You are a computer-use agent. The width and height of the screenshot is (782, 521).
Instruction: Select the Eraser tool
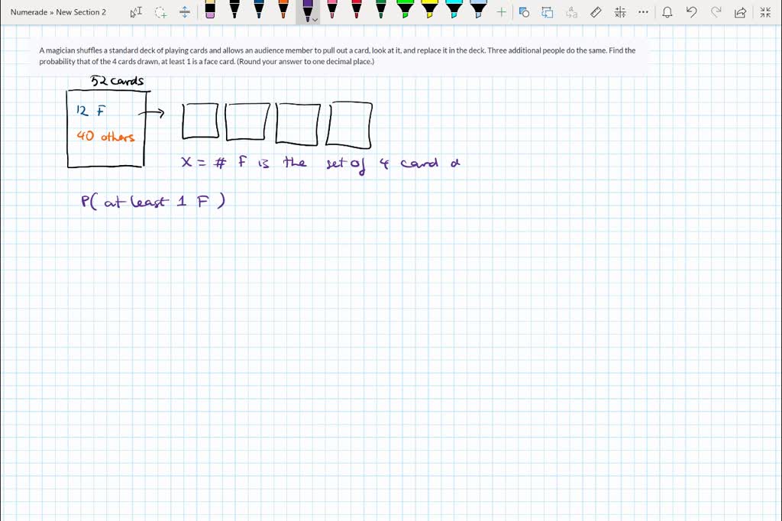[210, 10]
